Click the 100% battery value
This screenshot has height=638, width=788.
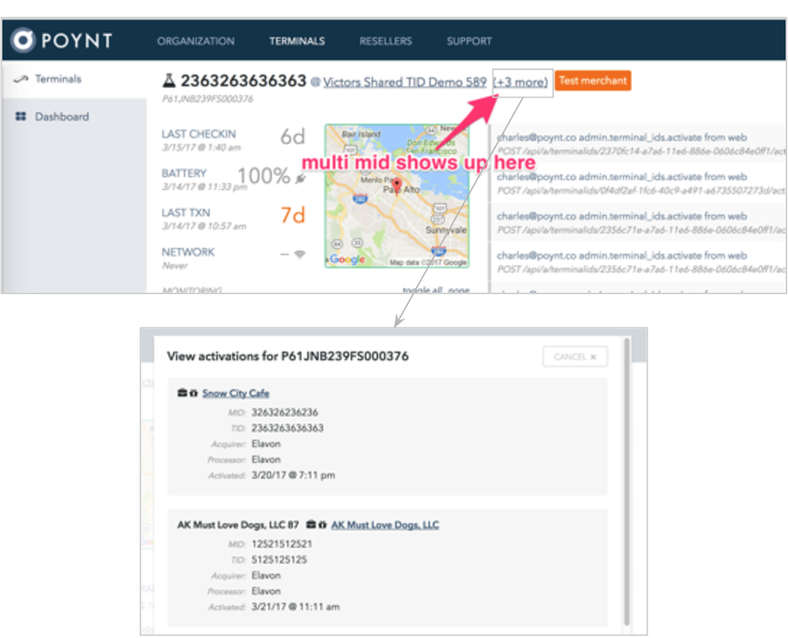(263, 176)
